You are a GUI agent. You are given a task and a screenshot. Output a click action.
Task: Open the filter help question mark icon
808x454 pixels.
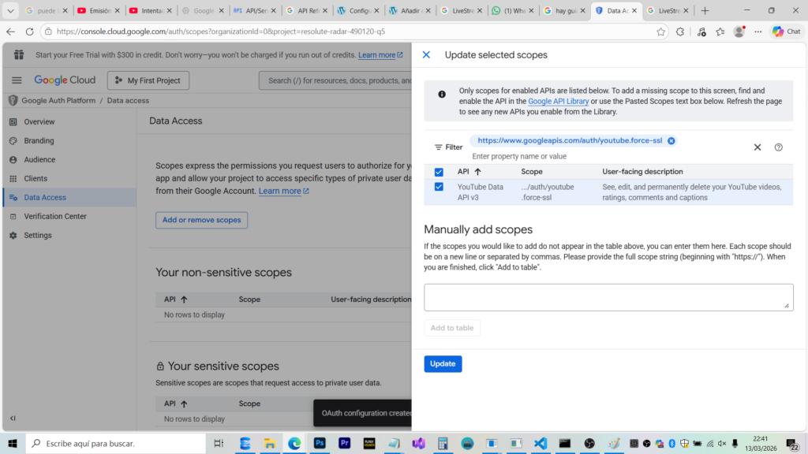point(778,147)
